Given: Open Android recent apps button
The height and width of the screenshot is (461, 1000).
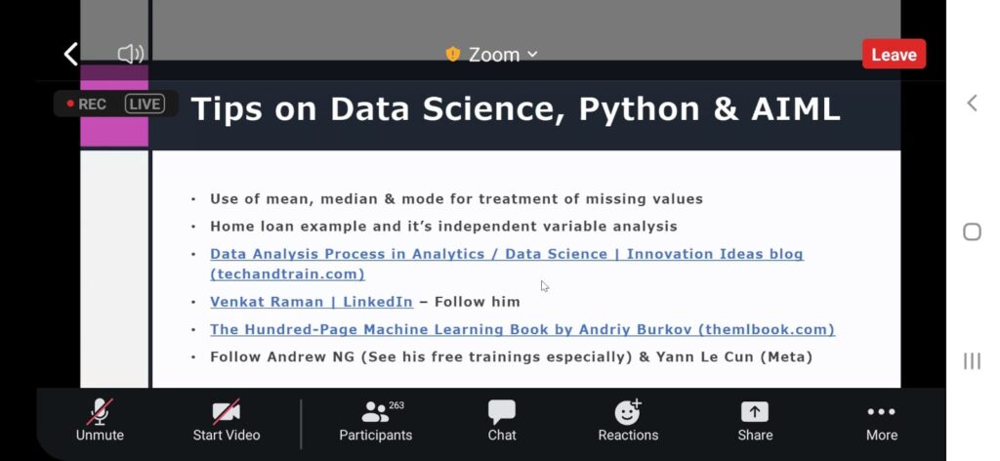Looking at the screenshot, I should click(x=972, y=361).
